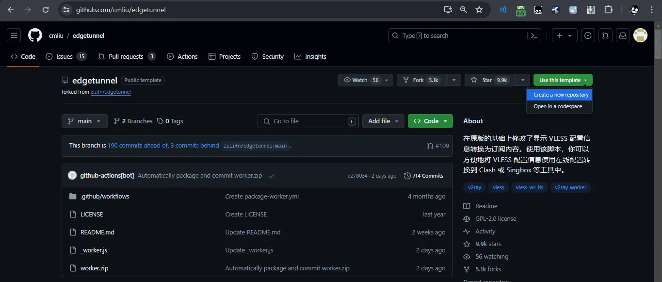The image size is (662, 282).
Task: Open the zizifn/edgetunnel upstream repository link
Action: (x=111, y=92)
